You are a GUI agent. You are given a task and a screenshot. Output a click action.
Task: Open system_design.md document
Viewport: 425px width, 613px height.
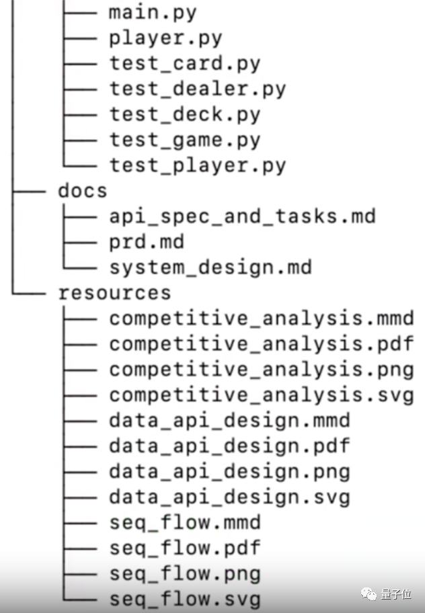tap(210, 268)
